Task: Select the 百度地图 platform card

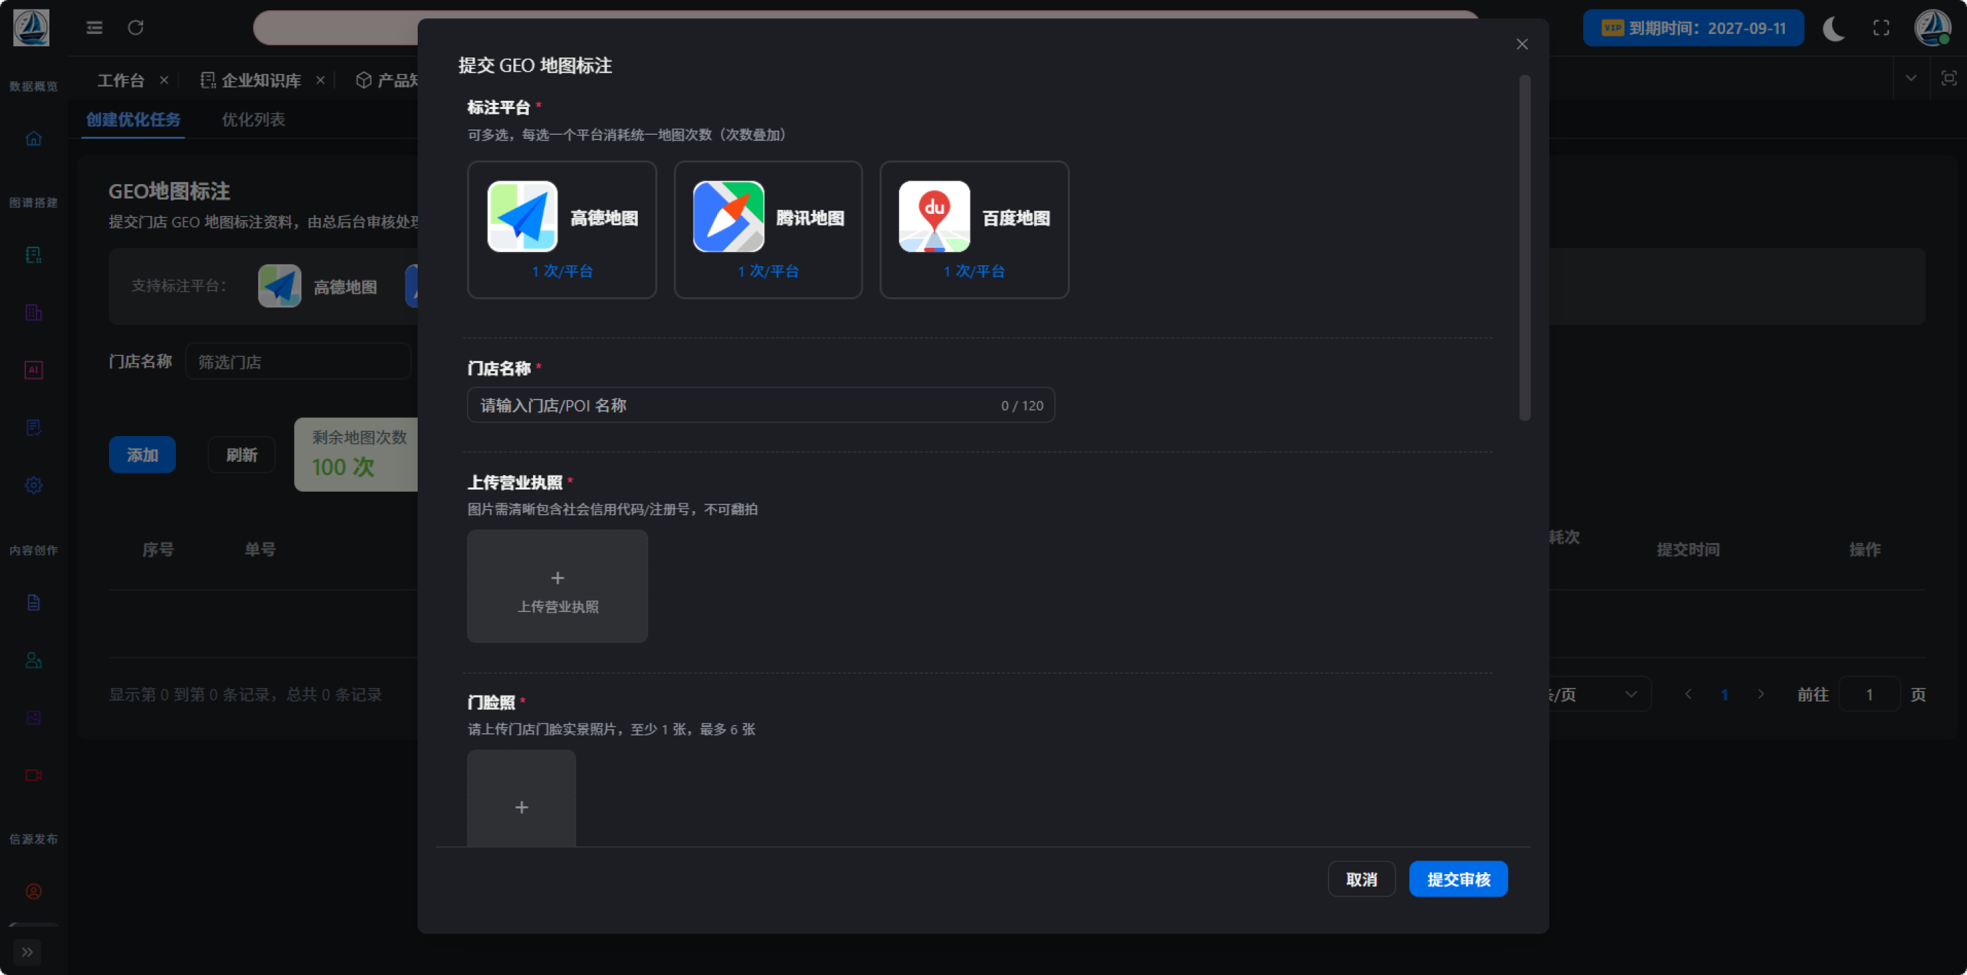Action: pyautogui.click(x=974, y=229)
